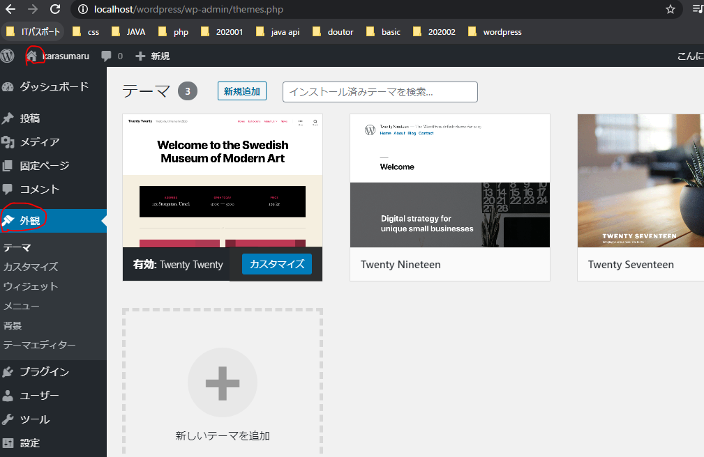This screenshot has width=704, height=457.
Task: Select the localhost URL in the address bar
Action: click(188, 10)
